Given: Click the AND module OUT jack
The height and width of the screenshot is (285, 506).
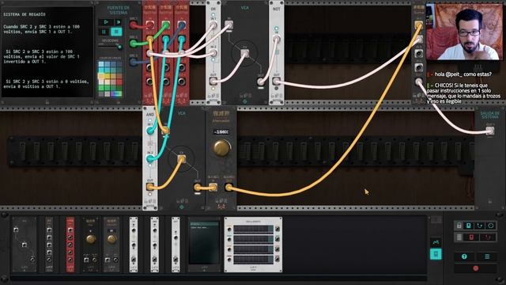Looking at the screenshot, I should (150, 187).
